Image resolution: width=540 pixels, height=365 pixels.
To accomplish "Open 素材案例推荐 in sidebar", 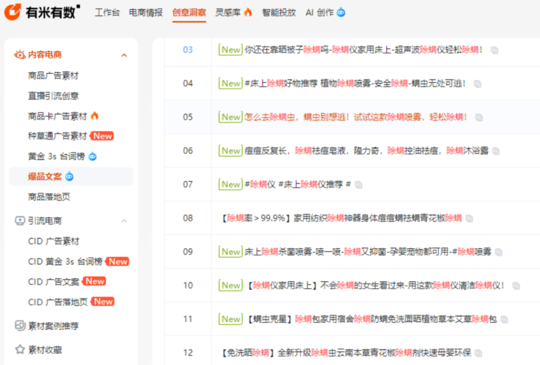I will [x=53, y=325].
